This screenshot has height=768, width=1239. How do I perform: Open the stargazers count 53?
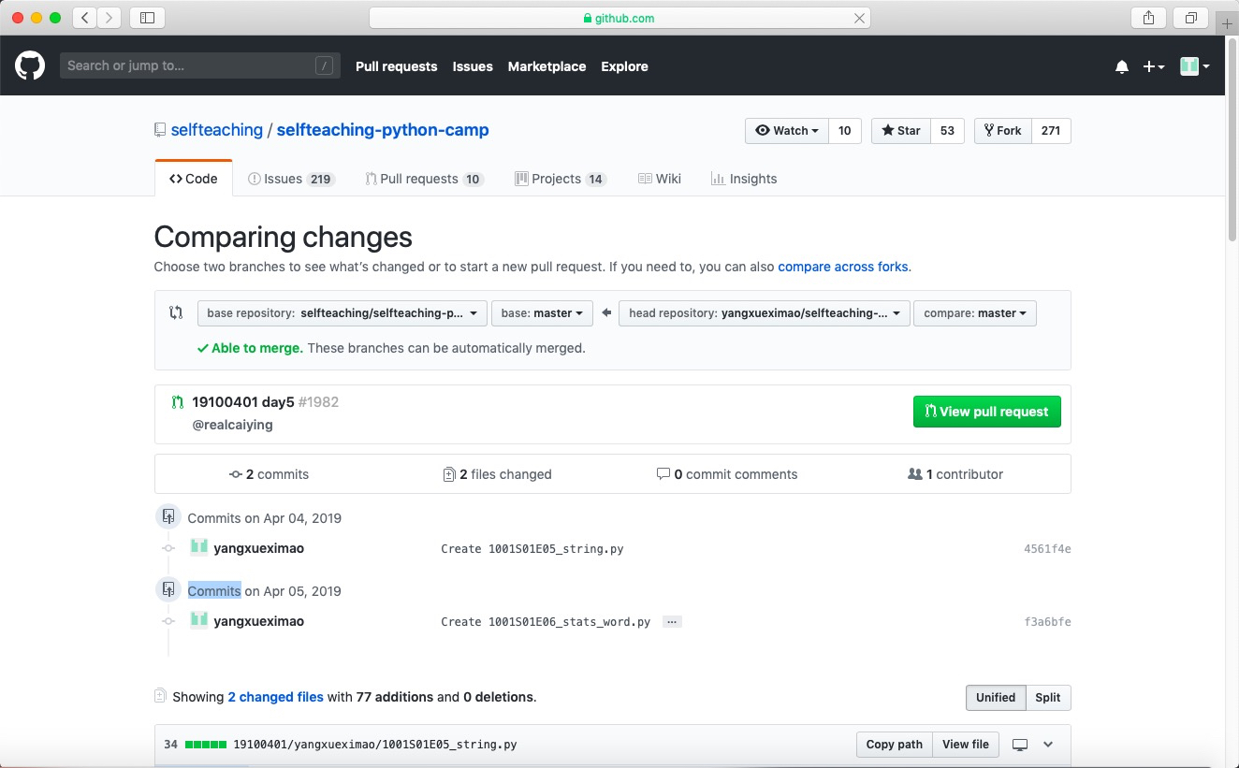coord(947,131)
